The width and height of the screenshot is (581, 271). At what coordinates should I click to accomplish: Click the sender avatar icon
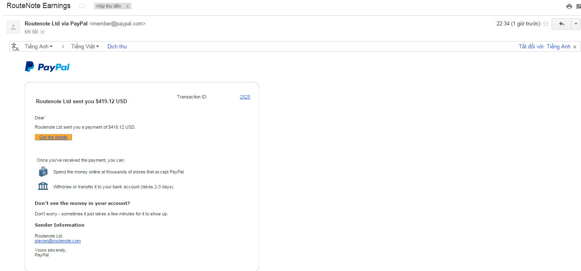coord(13,27)
